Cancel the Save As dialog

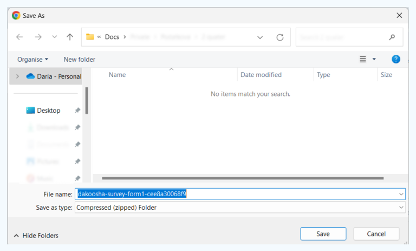[376, 234]
